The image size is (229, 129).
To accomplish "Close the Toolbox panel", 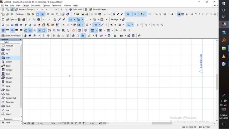I will click(21, 40).
